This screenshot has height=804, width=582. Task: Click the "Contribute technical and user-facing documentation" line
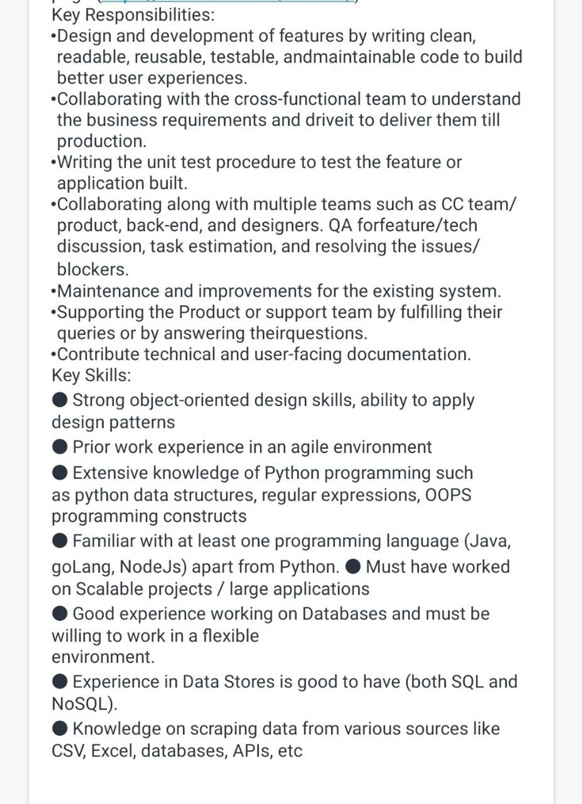[x=261, y=354]
